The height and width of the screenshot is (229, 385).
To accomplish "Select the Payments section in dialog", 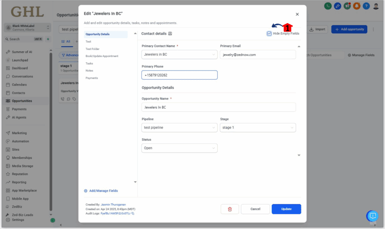I will 92,78.
